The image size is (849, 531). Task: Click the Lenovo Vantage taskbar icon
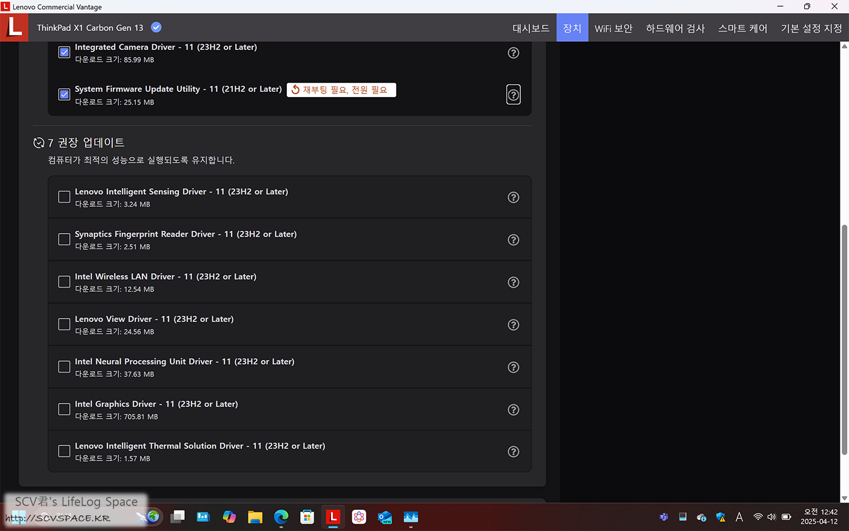[333, 517]
